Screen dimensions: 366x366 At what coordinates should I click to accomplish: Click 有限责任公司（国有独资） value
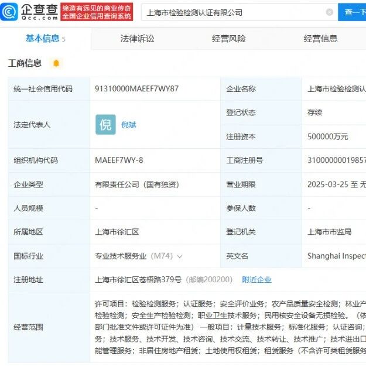coord(137,184)
